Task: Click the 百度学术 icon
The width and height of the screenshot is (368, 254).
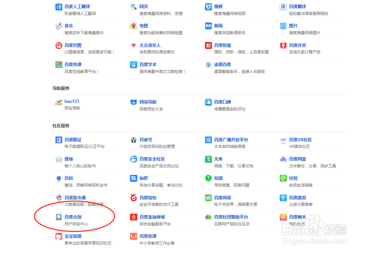Action: point(134,64)
